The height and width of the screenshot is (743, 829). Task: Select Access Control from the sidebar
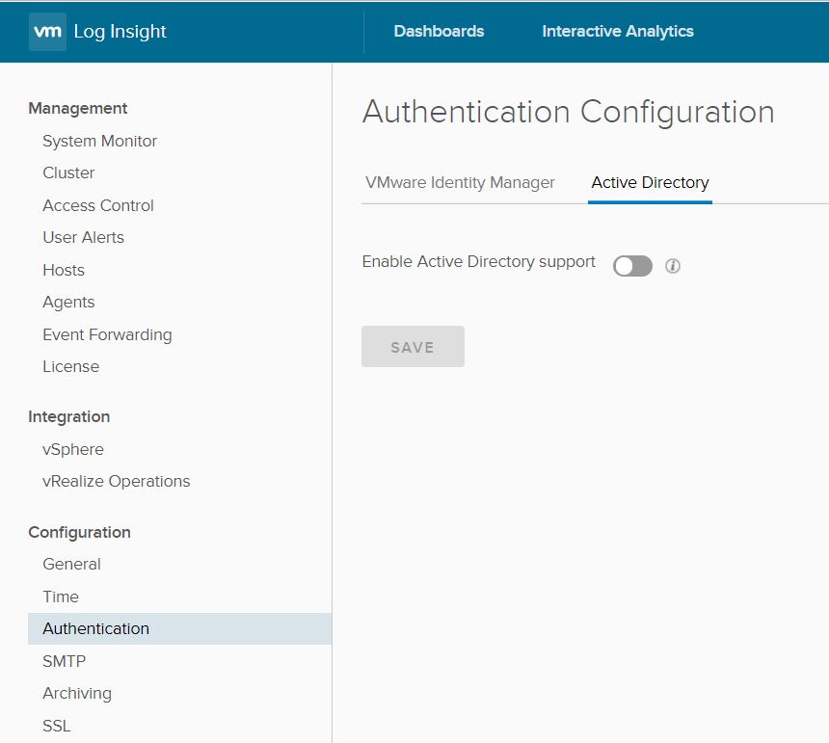97,205
